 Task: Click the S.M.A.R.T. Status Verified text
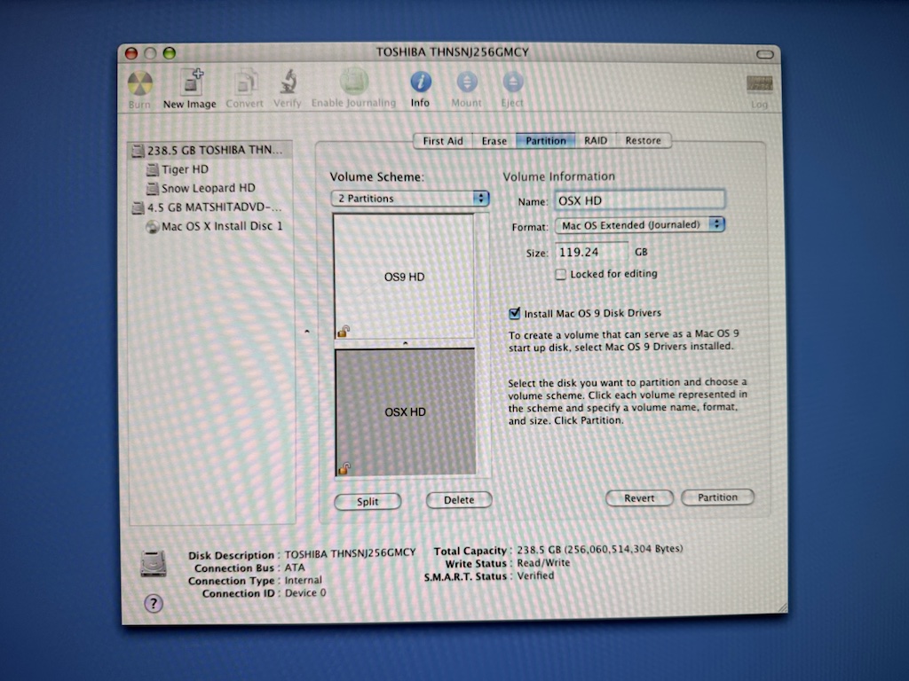535,575
